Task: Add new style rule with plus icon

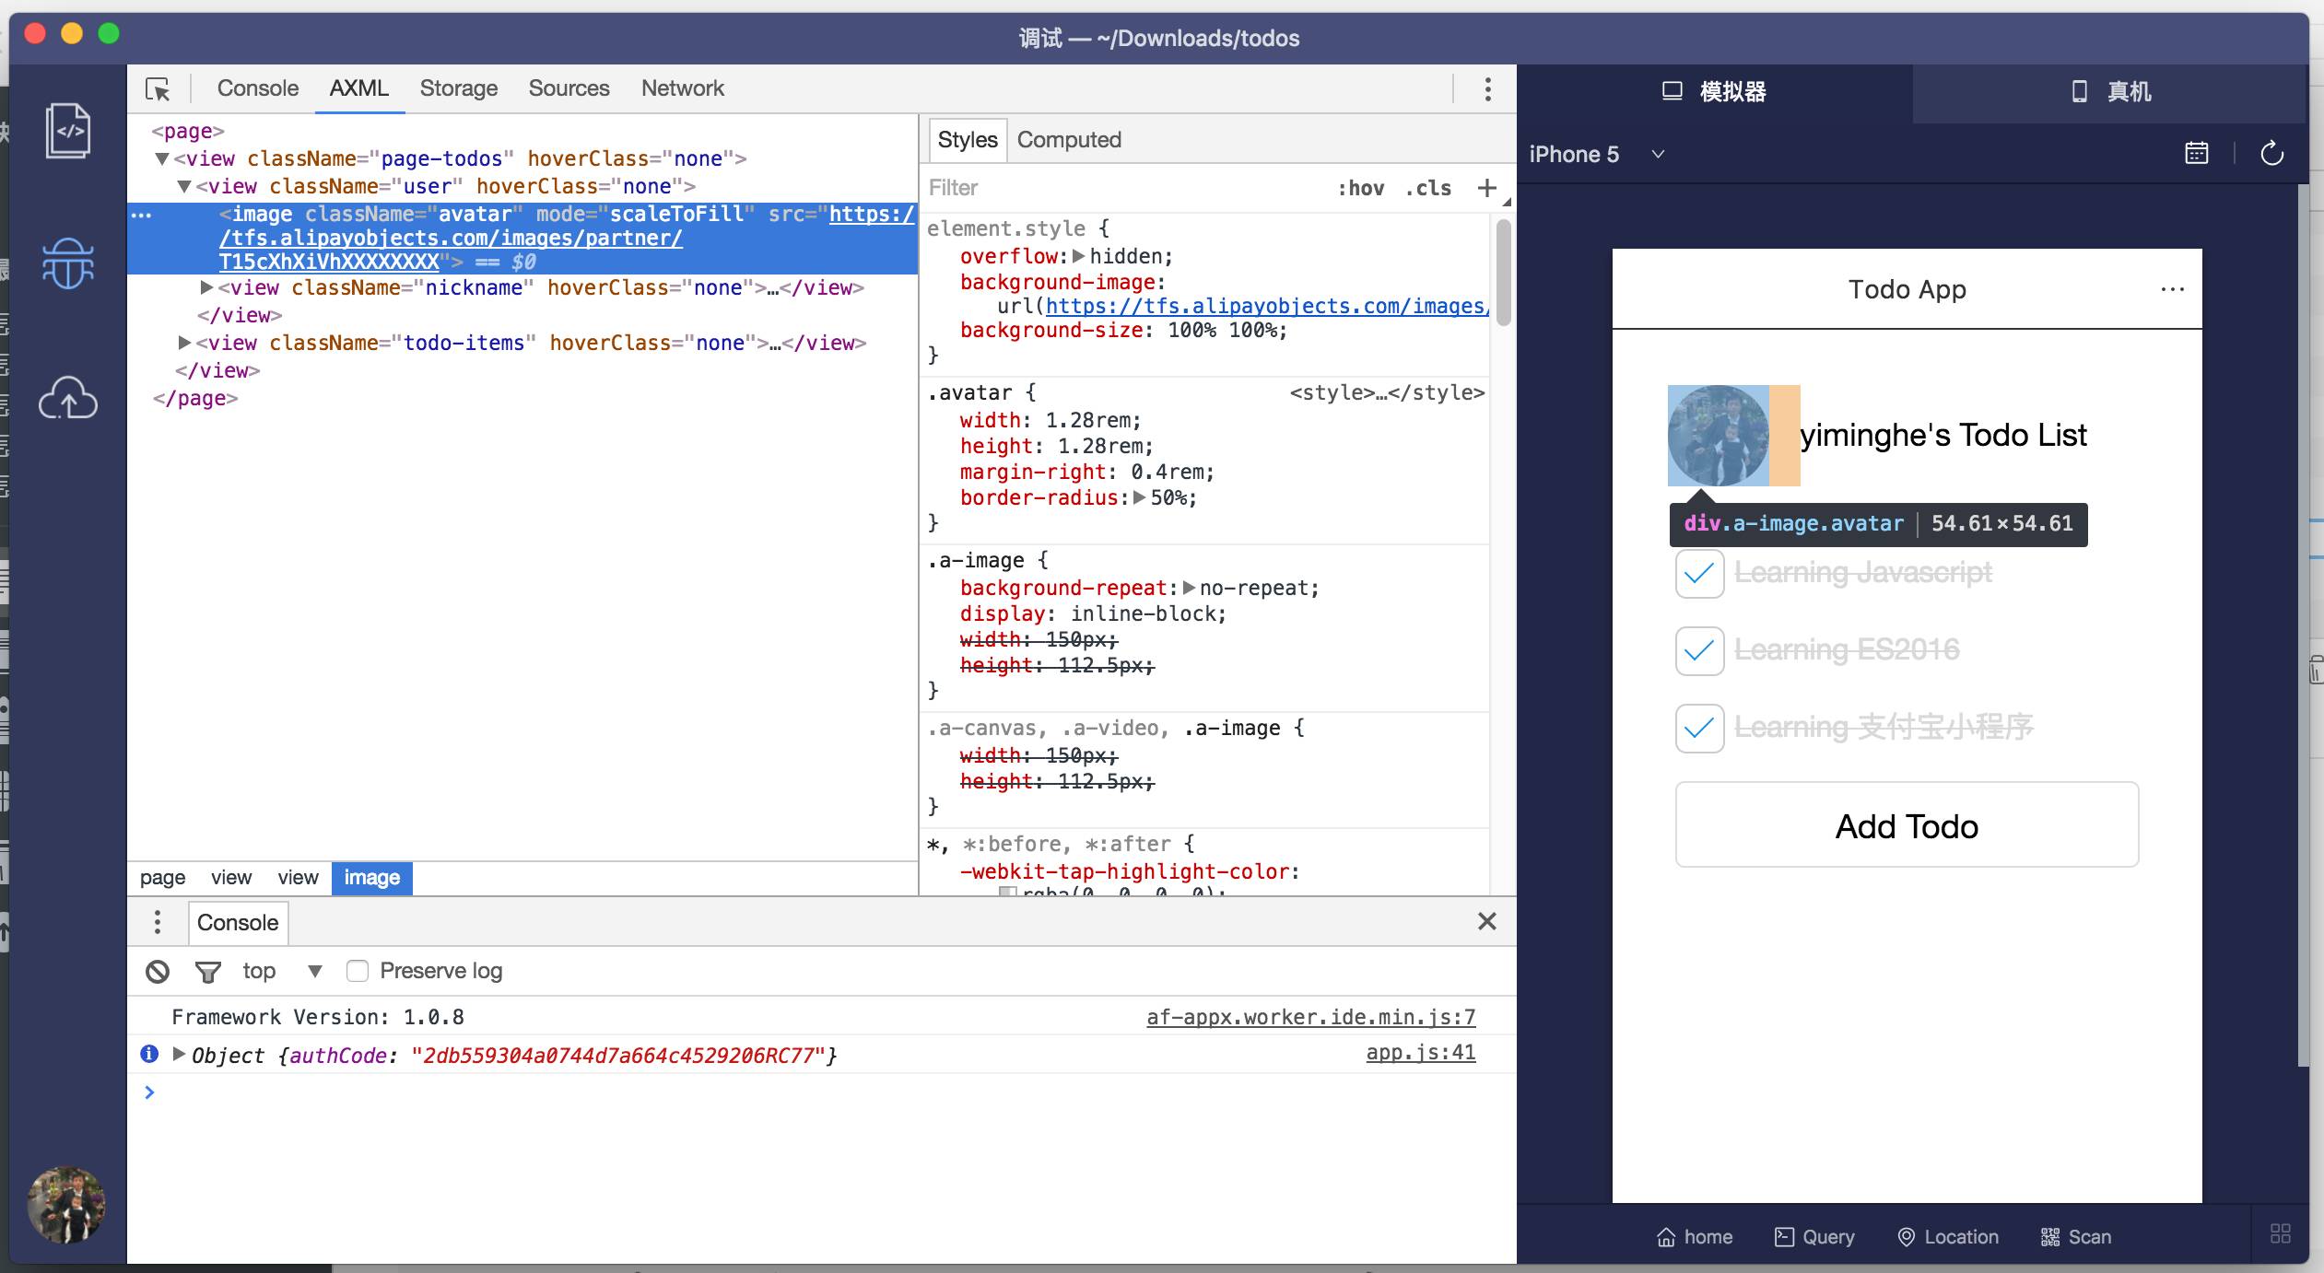Action: tap(1486, 188)
